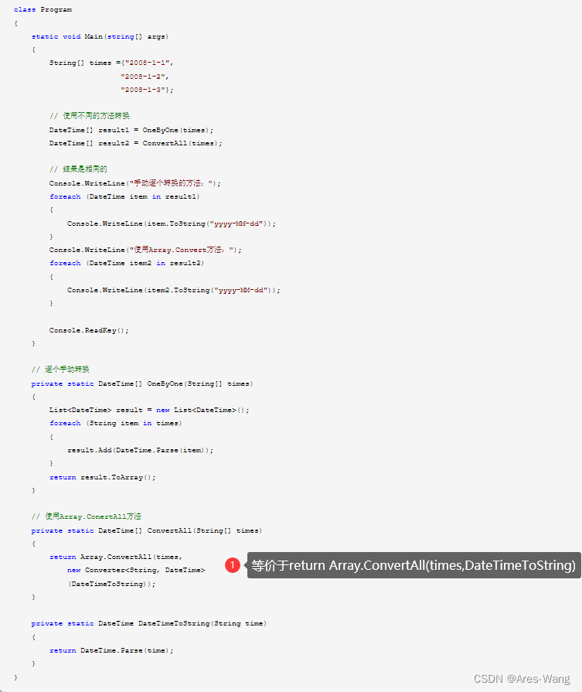Click the 'result2 = ConvertAll(times)' line

pos(135,144)
